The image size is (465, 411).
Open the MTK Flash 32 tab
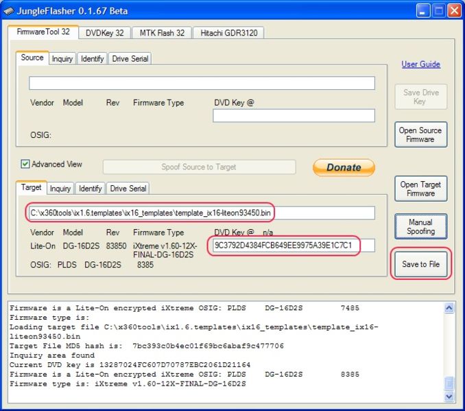pyautogui.click(x=162, y=33)
